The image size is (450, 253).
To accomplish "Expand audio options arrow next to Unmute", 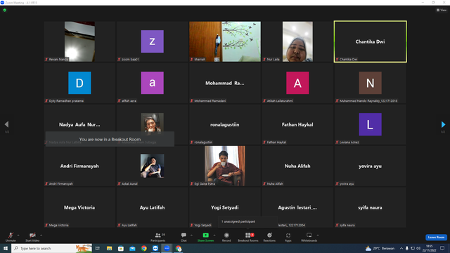I will [18, 235].
